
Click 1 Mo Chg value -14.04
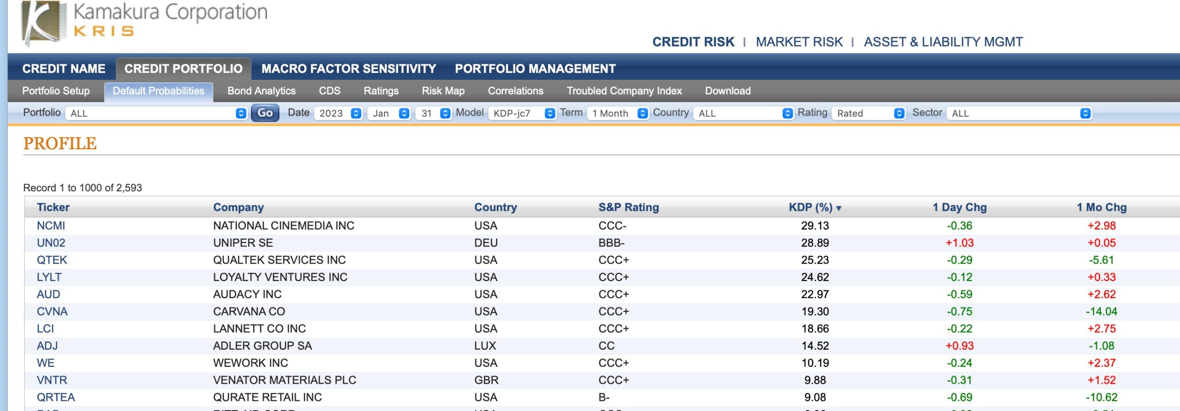1101,311
